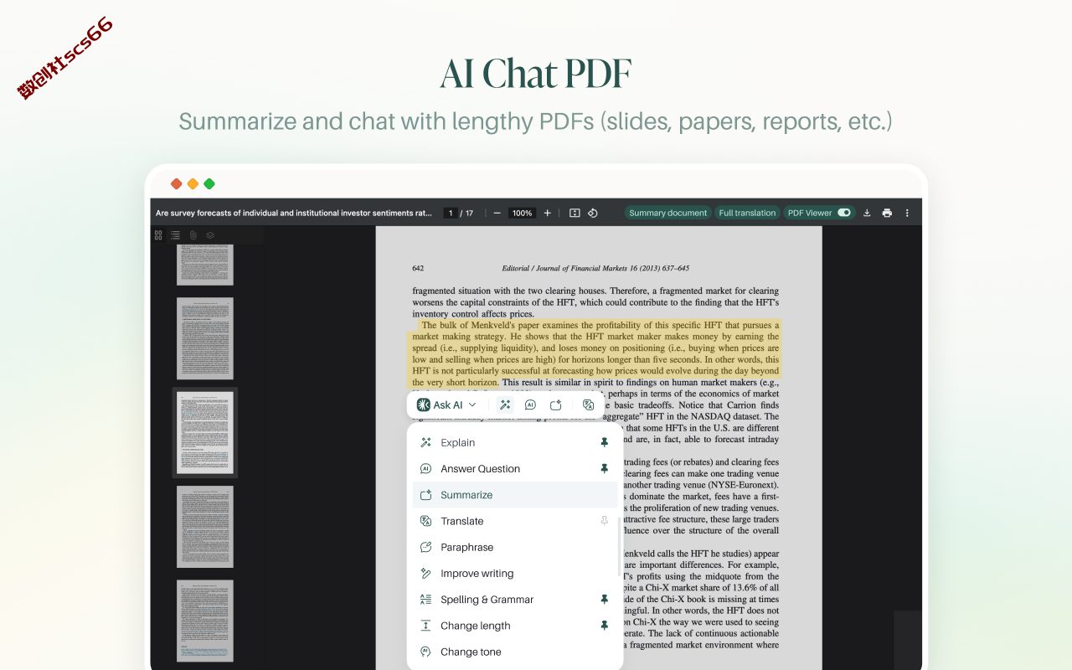Choose Translate menu entry
The height and width of the screenshot is (670, 1072).
515,521
